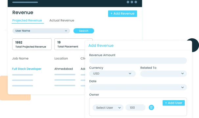The height and width of the screenshot is (118, 199).
Task: Click the + Add Revenue button
Action: tap(122, 13)
